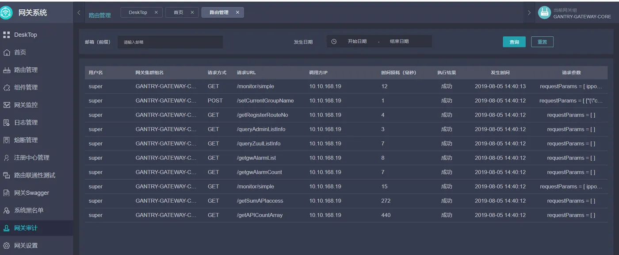
Task: Click the 开始日期 start date field
Action: [357, 41]
